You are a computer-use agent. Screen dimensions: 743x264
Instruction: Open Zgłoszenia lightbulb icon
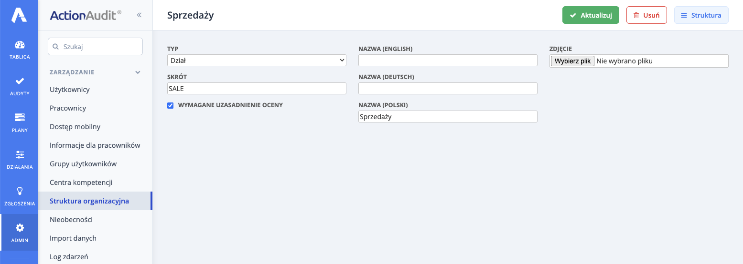20,191
